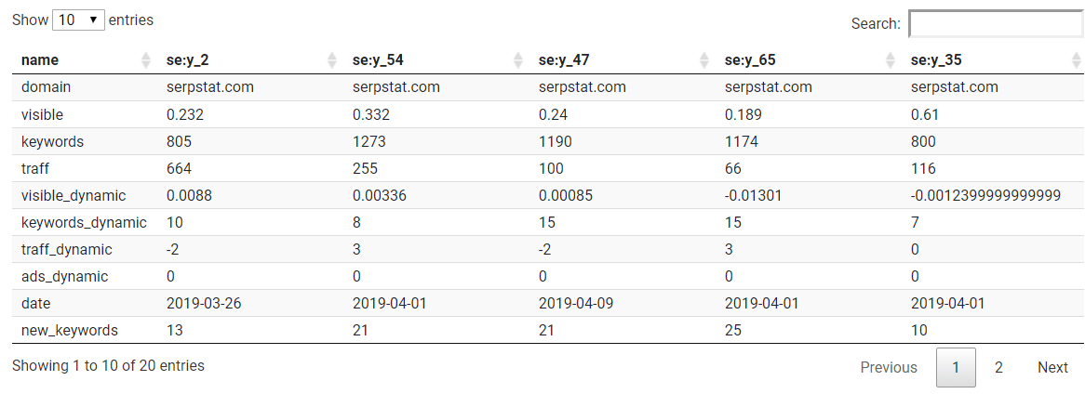Viewport: 1085px width, 407px height.
Task: Click the se:y_2 column header label
Action: (188, 60)
